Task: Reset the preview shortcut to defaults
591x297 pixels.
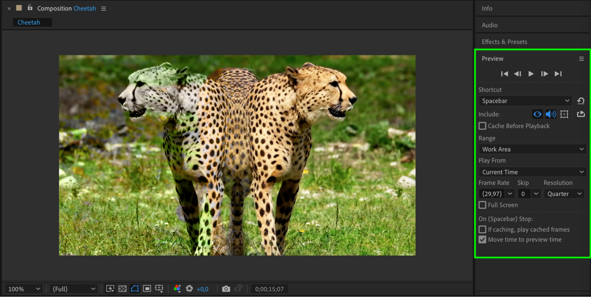Action: (x=581, y=101)
